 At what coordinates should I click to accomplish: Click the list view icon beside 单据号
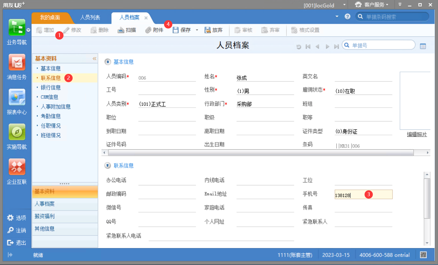pos(423,46)
